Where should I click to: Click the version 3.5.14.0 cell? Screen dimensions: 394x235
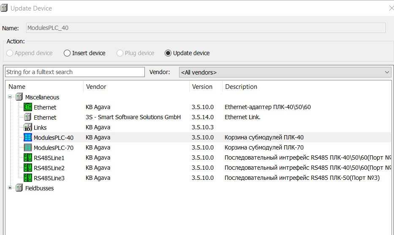point(203,117)
